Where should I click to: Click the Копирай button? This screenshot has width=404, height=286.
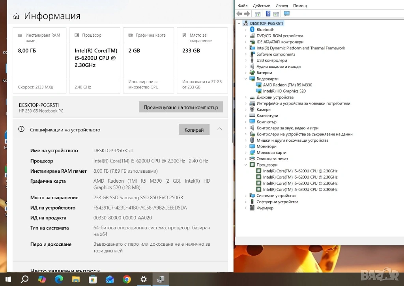pyautogui.click(x=194, y=130)
